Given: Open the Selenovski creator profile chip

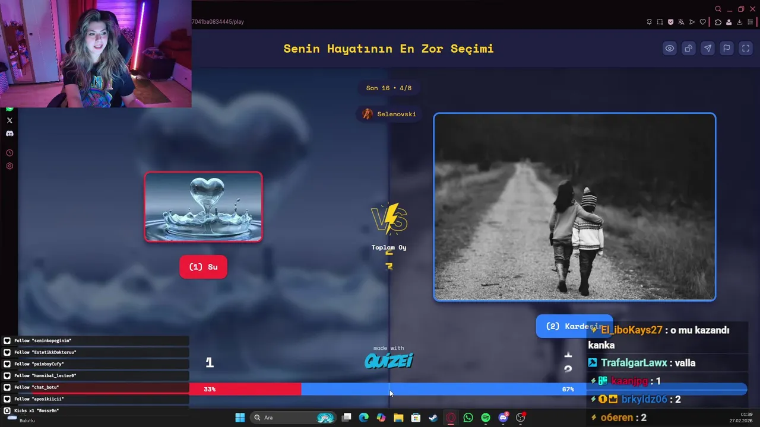Looking at the screenshot, I should pyautogui.click(x=389, y=114).
